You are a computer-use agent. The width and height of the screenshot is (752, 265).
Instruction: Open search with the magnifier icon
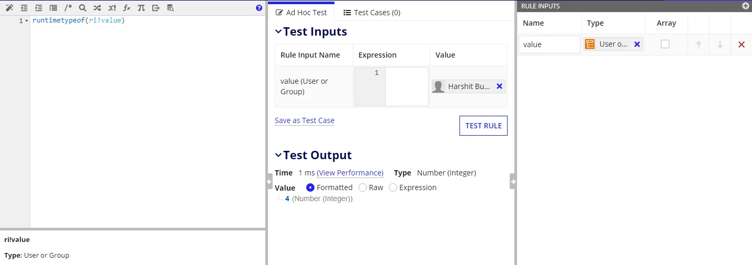tap(83, 8)
